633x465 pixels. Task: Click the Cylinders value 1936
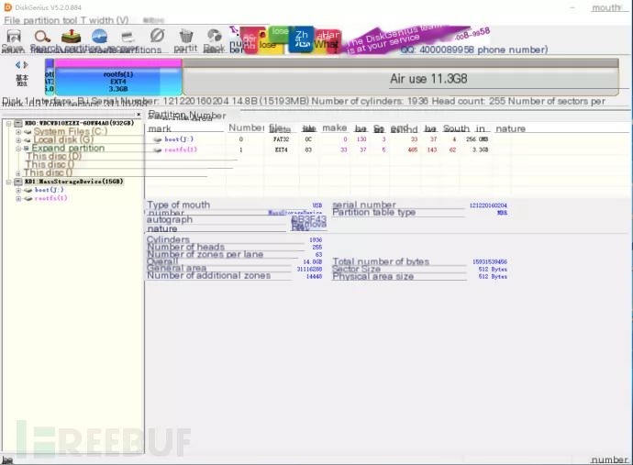316,239
